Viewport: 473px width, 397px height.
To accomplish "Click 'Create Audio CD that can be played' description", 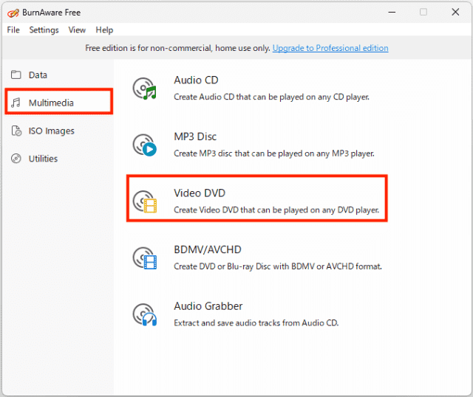I will (x=271, y=97).
